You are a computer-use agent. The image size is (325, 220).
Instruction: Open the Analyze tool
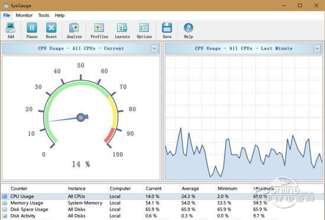point(74,31)
